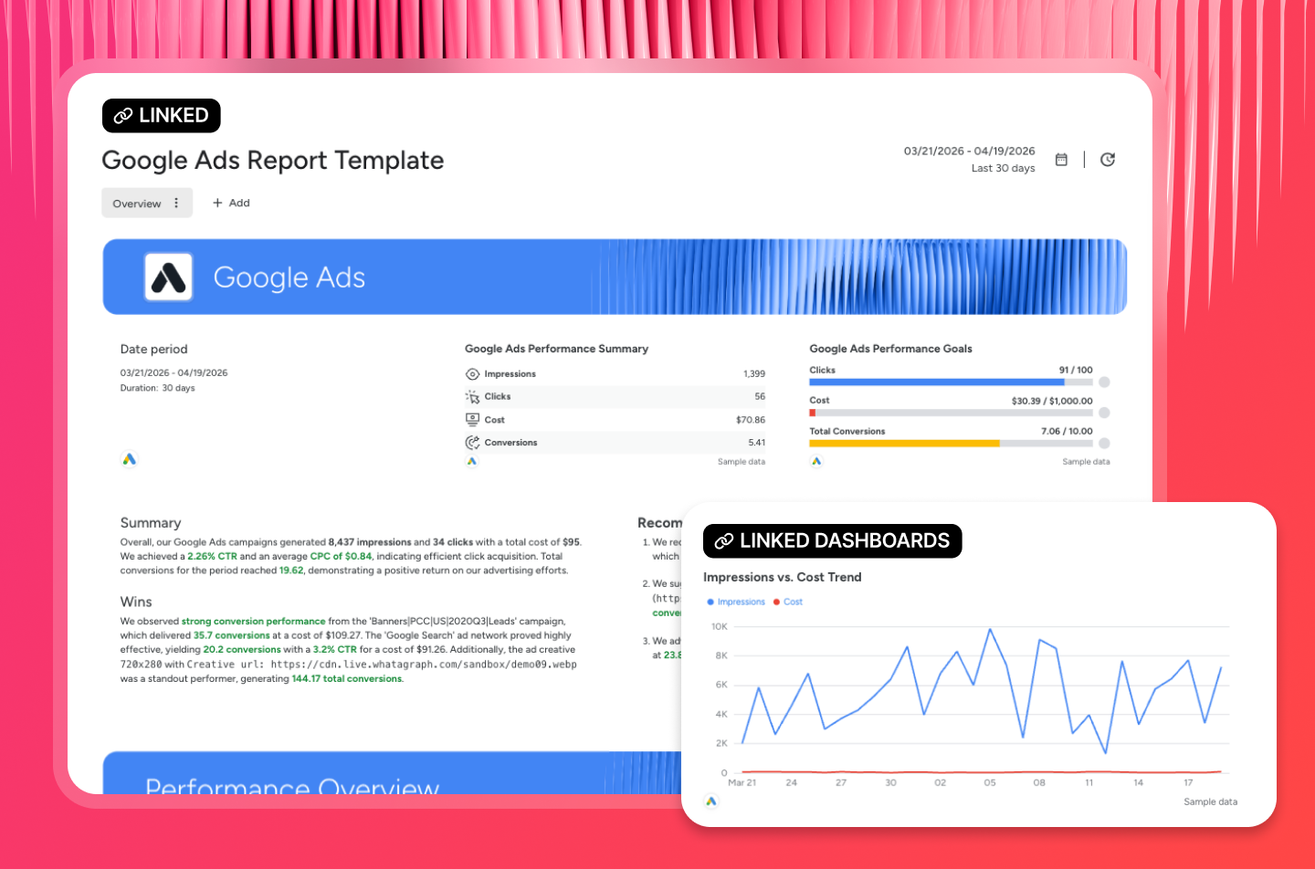Click the Cost goal progress bar
The height and width of the screenshot is (869, 1315).
click(x=951, y=413)
